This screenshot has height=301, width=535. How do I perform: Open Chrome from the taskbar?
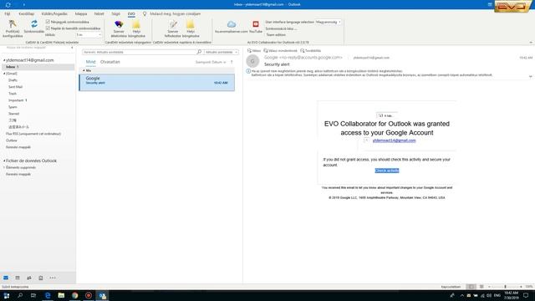[75, 295]
